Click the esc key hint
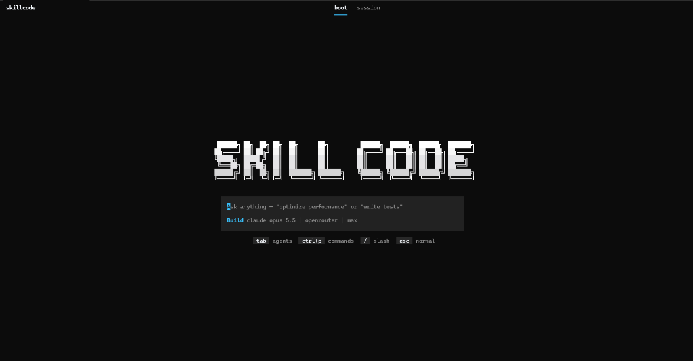This screenshot has width=693, height=361. tap(404, 241)
